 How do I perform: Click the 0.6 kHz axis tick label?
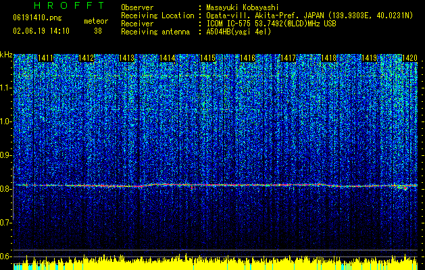coord(6,256)
